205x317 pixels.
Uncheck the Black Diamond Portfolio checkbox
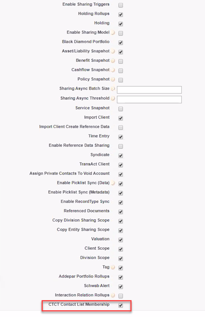121,43
